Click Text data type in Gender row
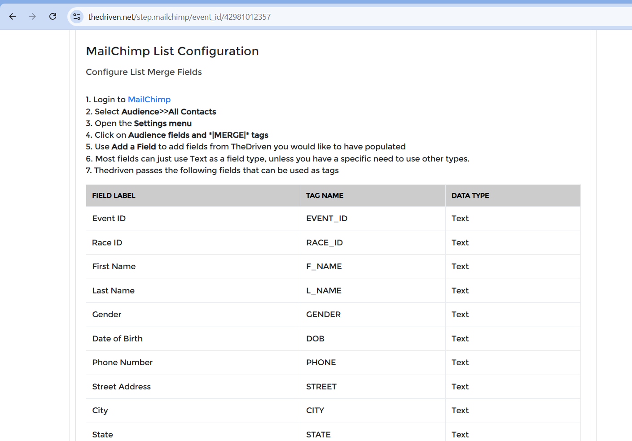This screenshot has width=632, height=441. (460, 314)
